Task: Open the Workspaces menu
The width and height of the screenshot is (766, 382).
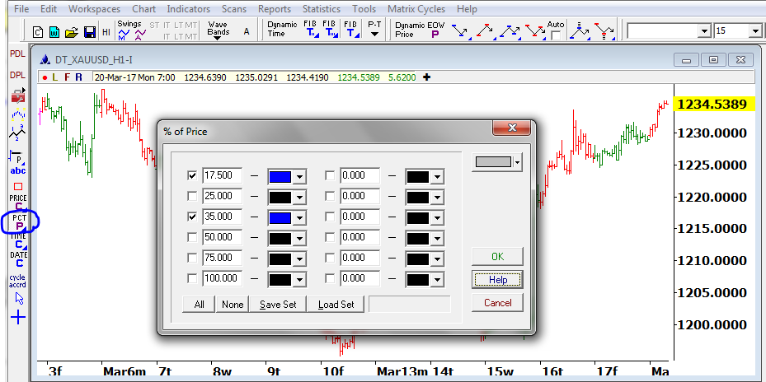Action: [94, 9]
